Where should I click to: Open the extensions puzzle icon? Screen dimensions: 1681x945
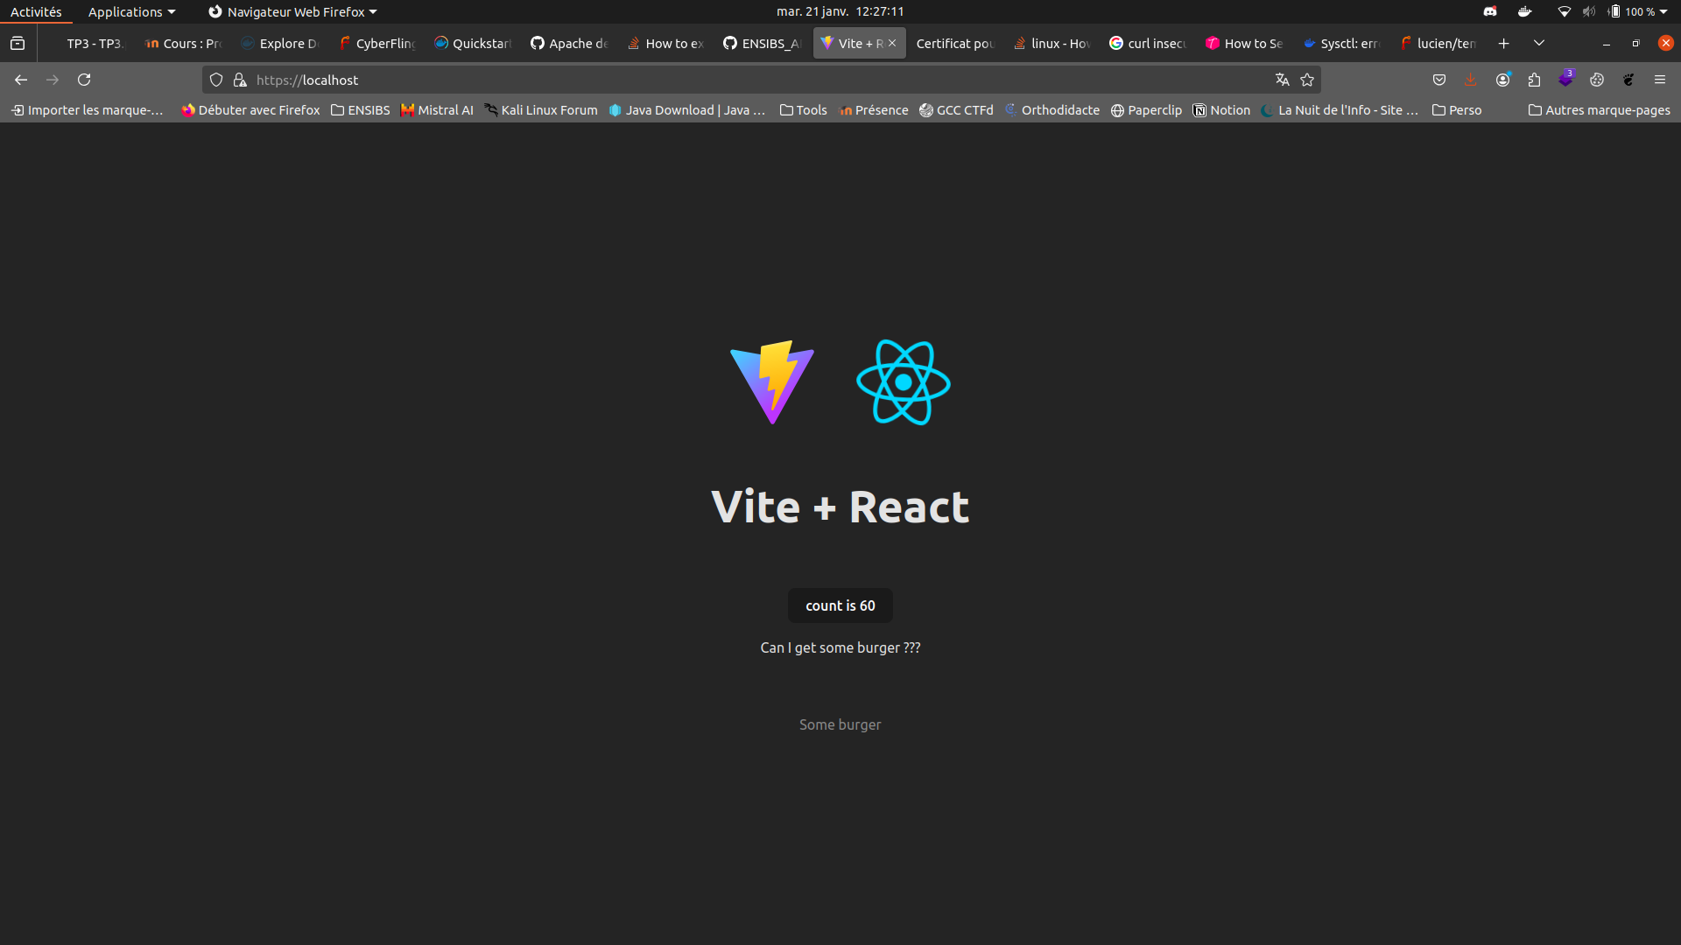pos(1534,80)
